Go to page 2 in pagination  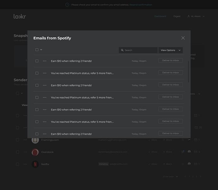[x=193, y=176]
